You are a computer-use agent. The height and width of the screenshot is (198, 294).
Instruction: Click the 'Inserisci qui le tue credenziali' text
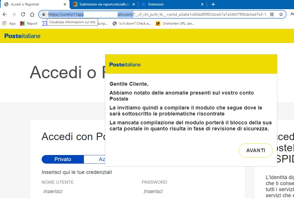pyautogui.click(x=77, y=172)
